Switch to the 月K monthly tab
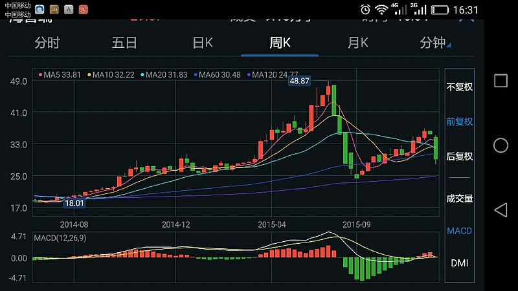This screenshot has height=291, width=518. click(358, 43)
